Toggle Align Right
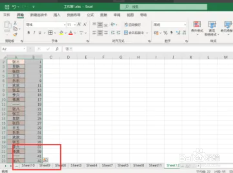 pyautogui.click(x=106, y=33)
